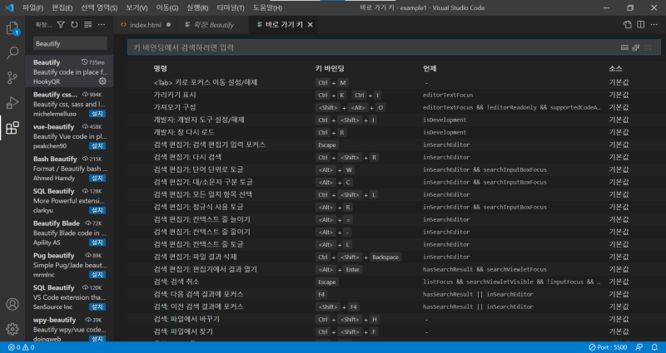Open notifications bell in status bar
Viewport: 666px width, 353px height.
tap(654, 347)
